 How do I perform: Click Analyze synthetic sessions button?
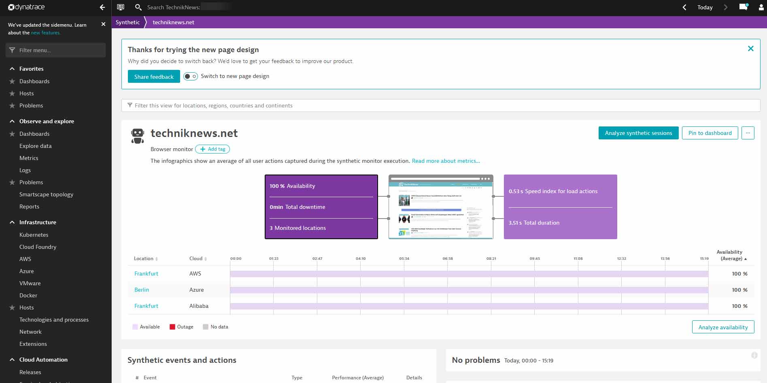coord(638,133)
